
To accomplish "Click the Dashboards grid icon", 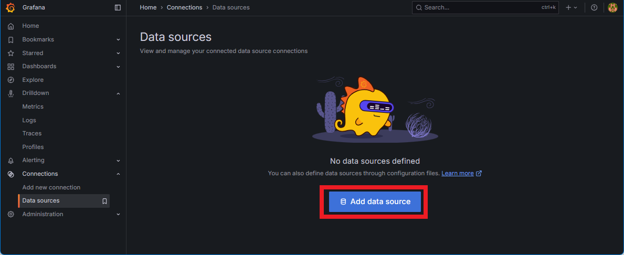I will pyautogui.click(x=11, y=67).
